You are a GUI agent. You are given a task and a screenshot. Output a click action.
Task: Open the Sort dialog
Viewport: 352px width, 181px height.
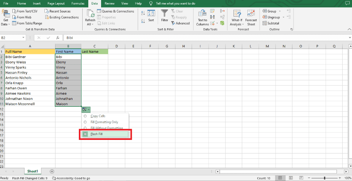pos(151,16)
